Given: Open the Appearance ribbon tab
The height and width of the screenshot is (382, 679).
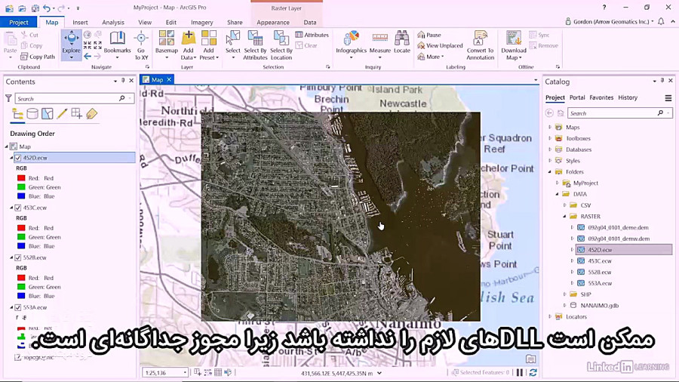Looking at the screenshot, I should tap(273, 22).
